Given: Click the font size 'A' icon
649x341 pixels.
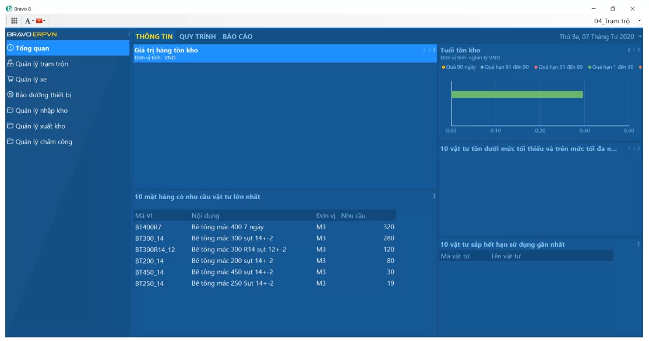Looking at the screenshot, I should tap(27, 21).
